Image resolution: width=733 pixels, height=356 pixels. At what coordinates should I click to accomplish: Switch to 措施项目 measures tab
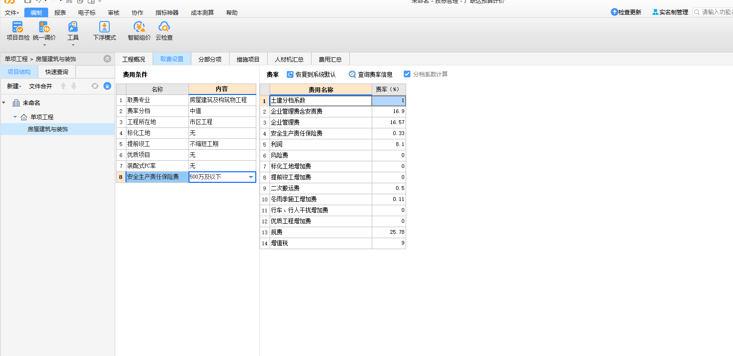(x=248, y=59)
